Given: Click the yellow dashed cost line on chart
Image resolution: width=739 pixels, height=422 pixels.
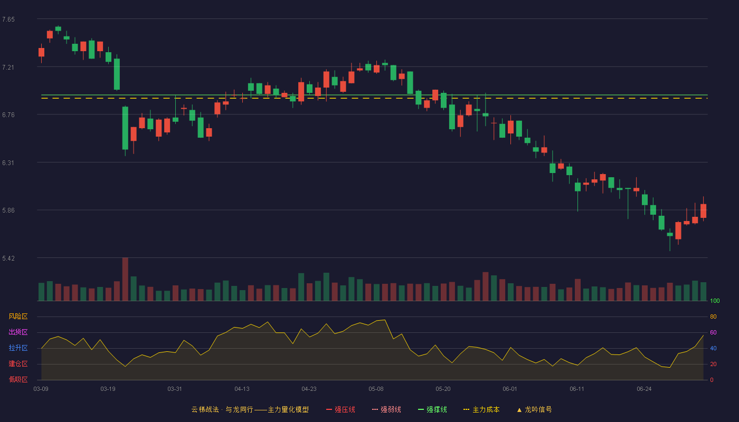Looking at the screenshot, I should (374, 98).
